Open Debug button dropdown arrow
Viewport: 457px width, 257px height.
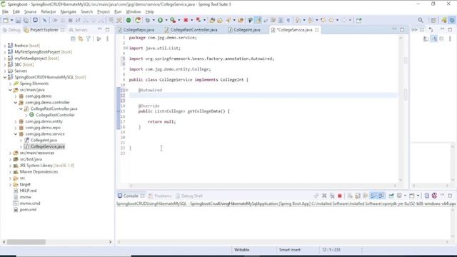(x=154, y=20)
